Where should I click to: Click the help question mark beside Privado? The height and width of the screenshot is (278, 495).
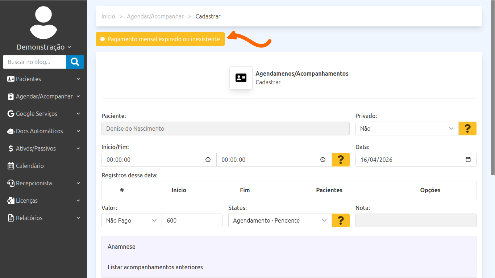coord(467,129)
